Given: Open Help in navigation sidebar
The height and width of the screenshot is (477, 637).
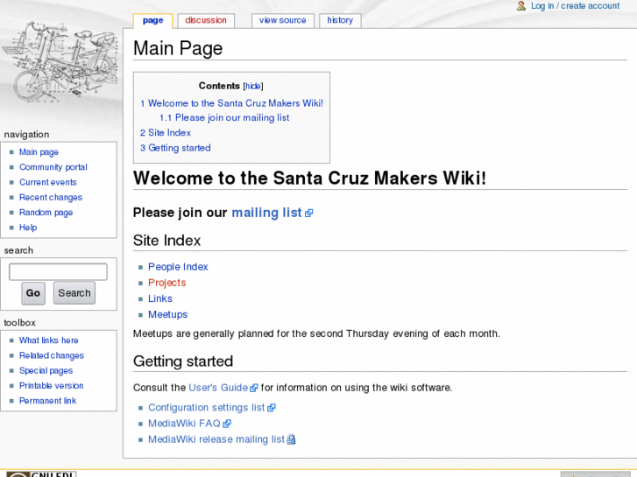Looking at the screenshot, I should (28, 228).
